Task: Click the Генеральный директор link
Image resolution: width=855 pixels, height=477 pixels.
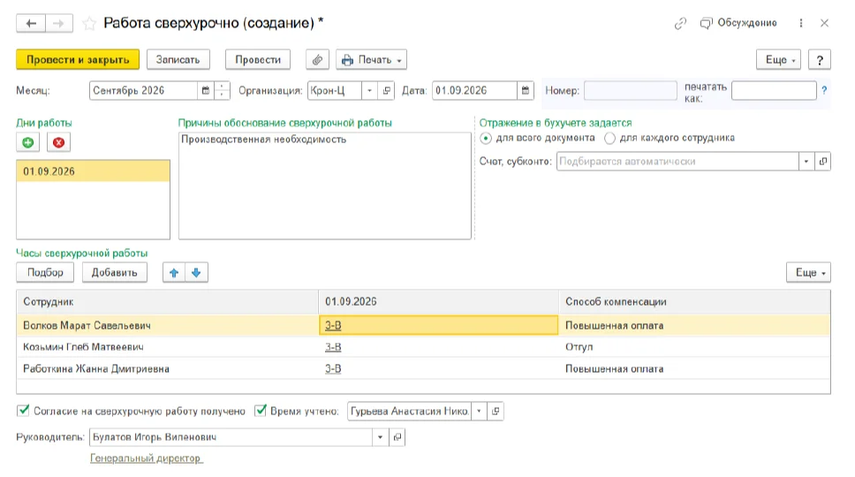Action: pyautogui.click(x=146, y=458)
